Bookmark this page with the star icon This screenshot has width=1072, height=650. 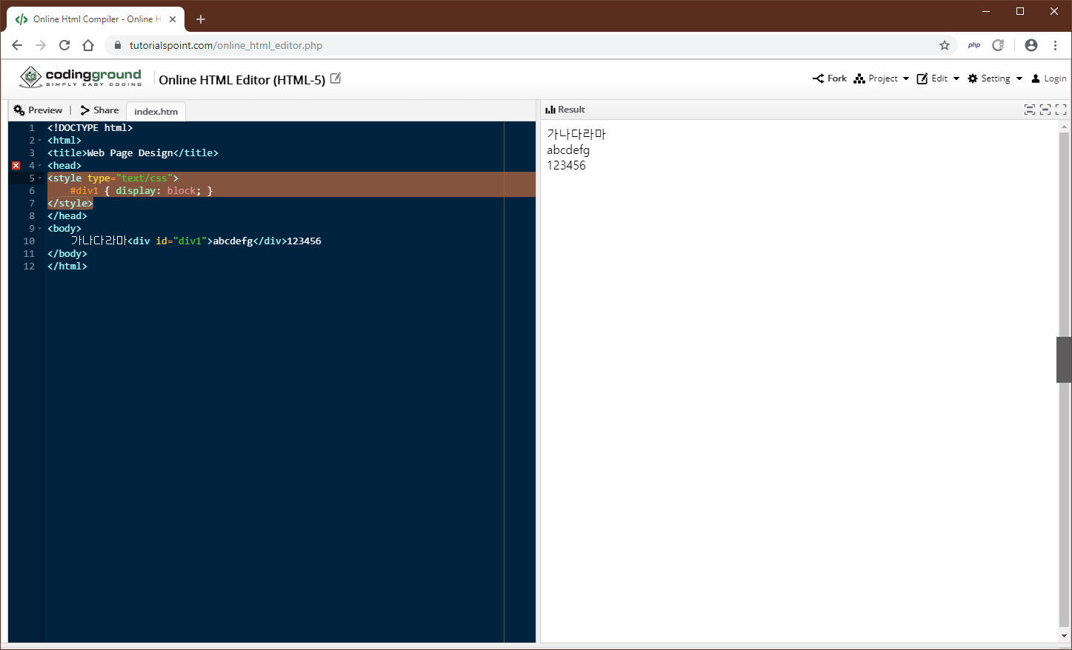click(x=945, y=45)
